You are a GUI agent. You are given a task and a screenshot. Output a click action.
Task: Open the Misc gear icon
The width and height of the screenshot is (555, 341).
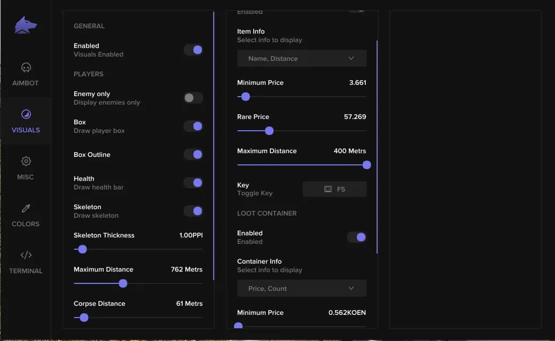click(26, 161)
